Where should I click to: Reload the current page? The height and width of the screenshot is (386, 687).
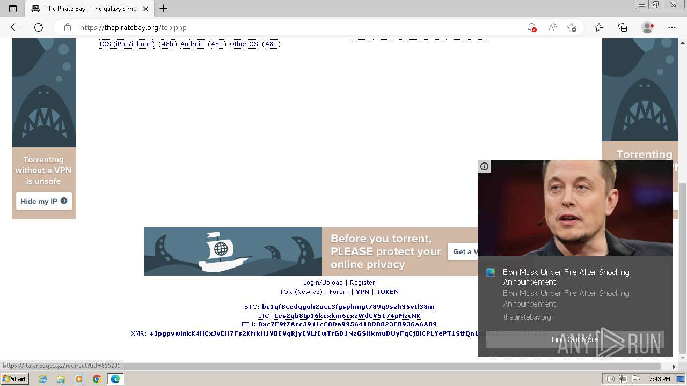(x=39, y=27)
